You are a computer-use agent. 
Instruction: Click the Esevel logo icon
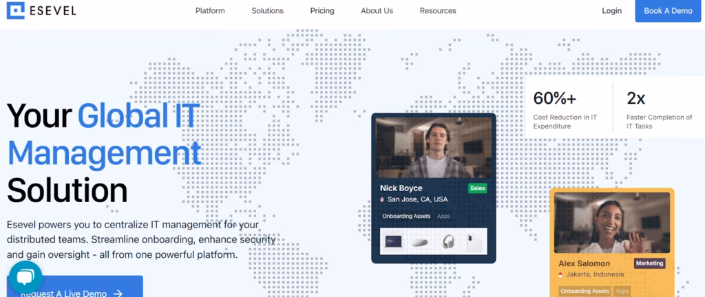16,11
